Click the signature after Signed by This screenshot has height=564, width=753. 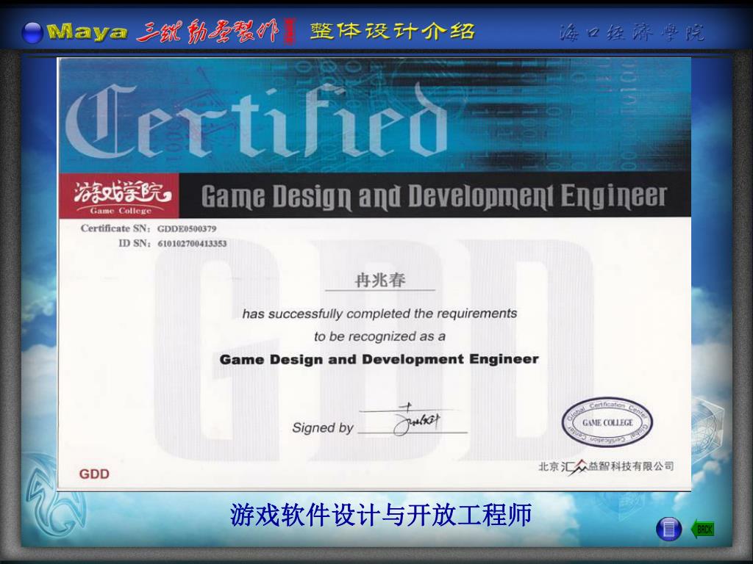click(417, 420)
